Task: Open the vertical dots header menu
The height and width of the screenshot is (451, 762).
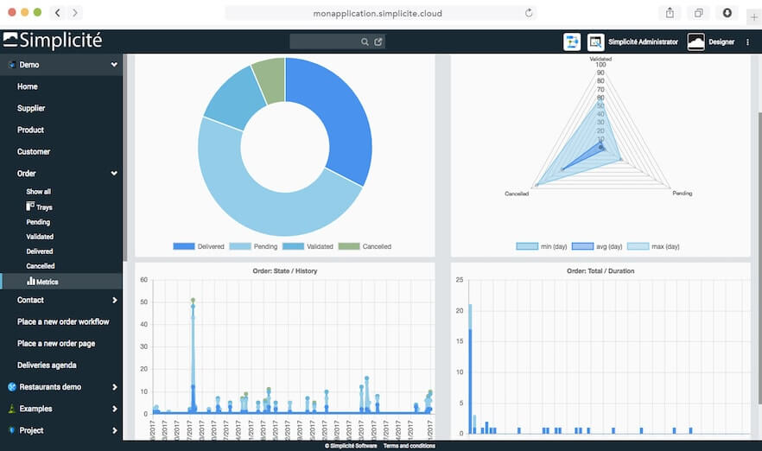Action: pyautogui.click(x=747, y=42)
